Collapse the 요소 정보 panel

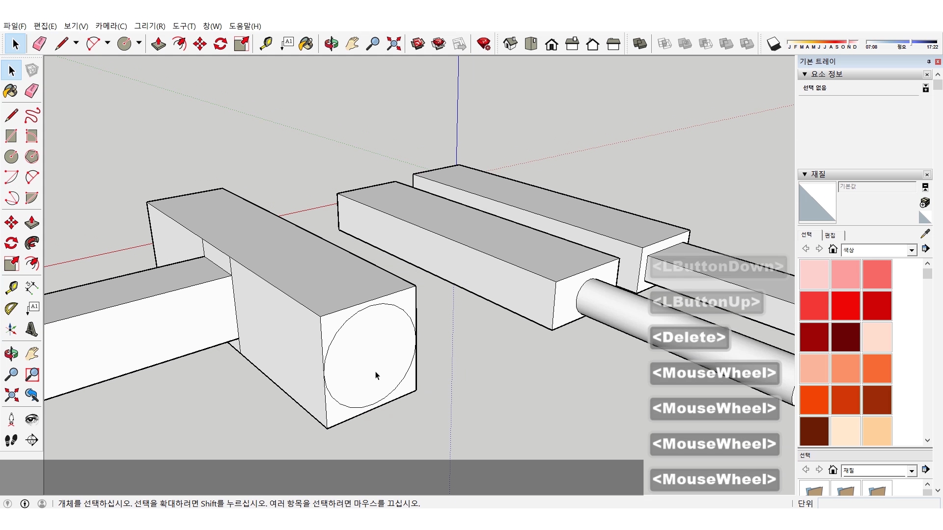coord(804,74)
